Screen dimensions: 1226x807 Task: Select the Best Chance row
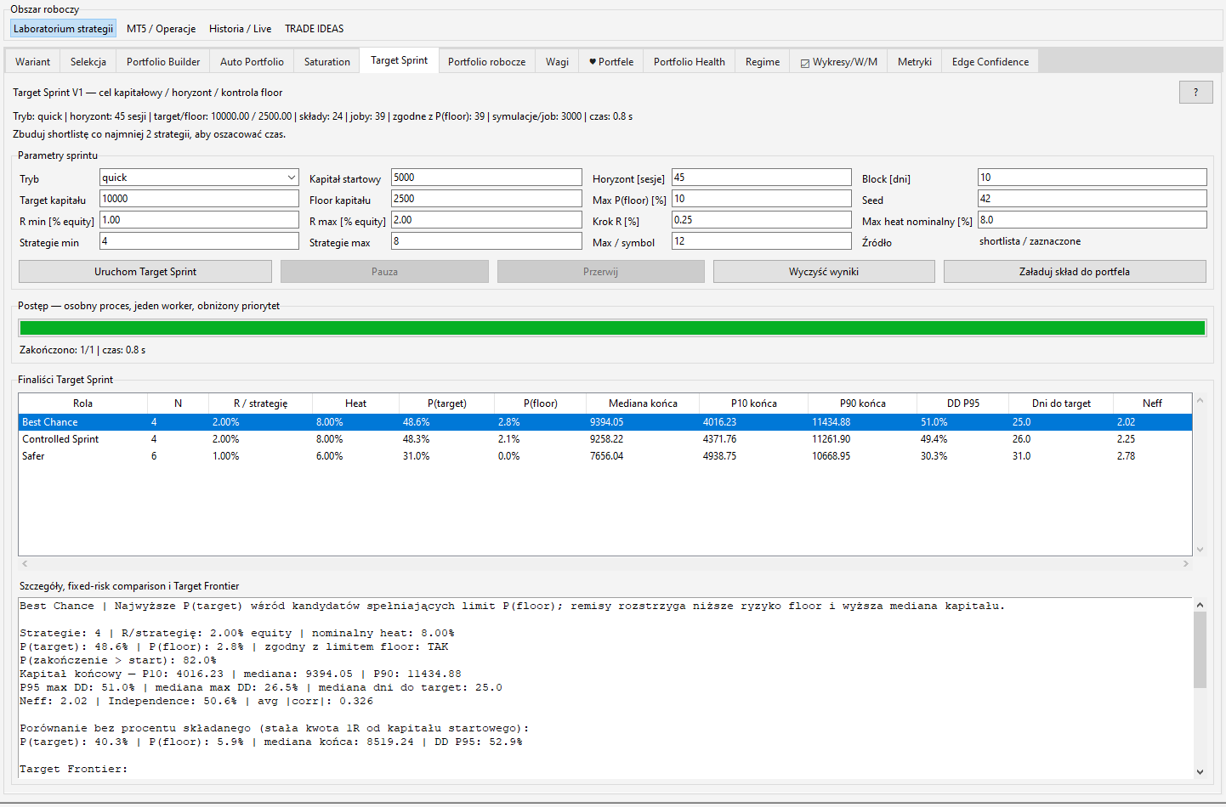pos(605,422)
